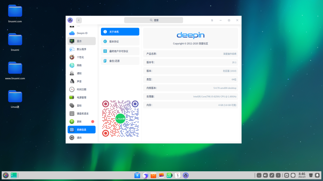Image resolution: width=323 pixels, height=181 pixels.
Task: Open the linuxmi.com desktop folder
Action: 15,14
